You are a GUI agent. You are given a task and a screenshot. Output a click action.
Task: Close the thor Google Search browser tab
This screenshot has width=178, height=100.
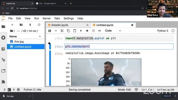(65, 4)
